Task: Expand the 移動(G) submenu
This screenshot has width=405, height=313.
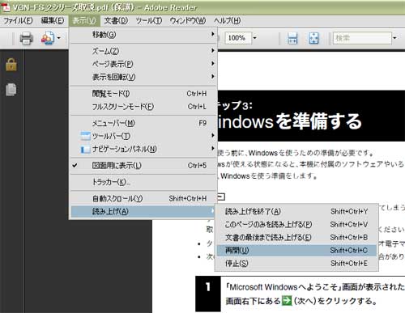Action: click(x=143, y=34)
